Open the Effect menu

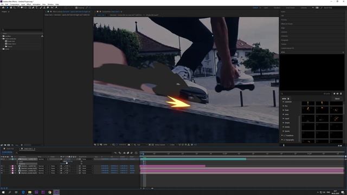click(x=29, y=4)
